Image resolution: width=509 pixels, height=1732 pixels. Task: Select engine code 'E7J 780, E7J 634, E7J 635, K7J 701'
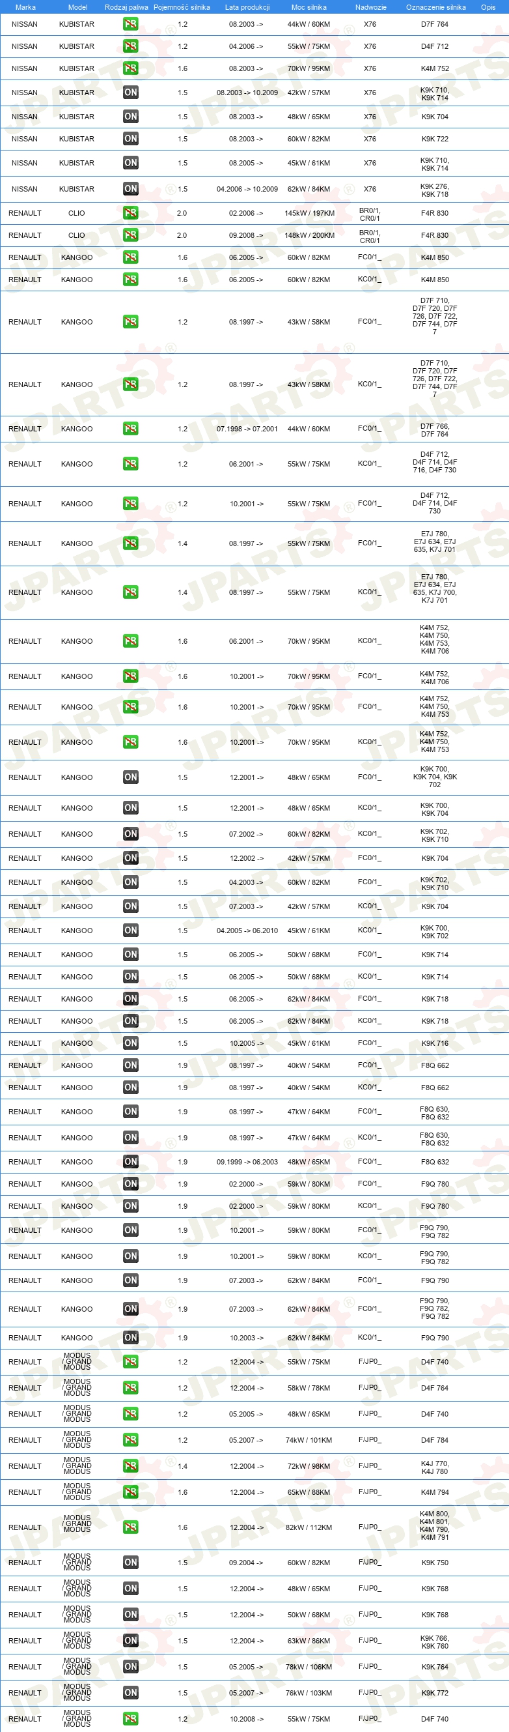pos(434,542)
